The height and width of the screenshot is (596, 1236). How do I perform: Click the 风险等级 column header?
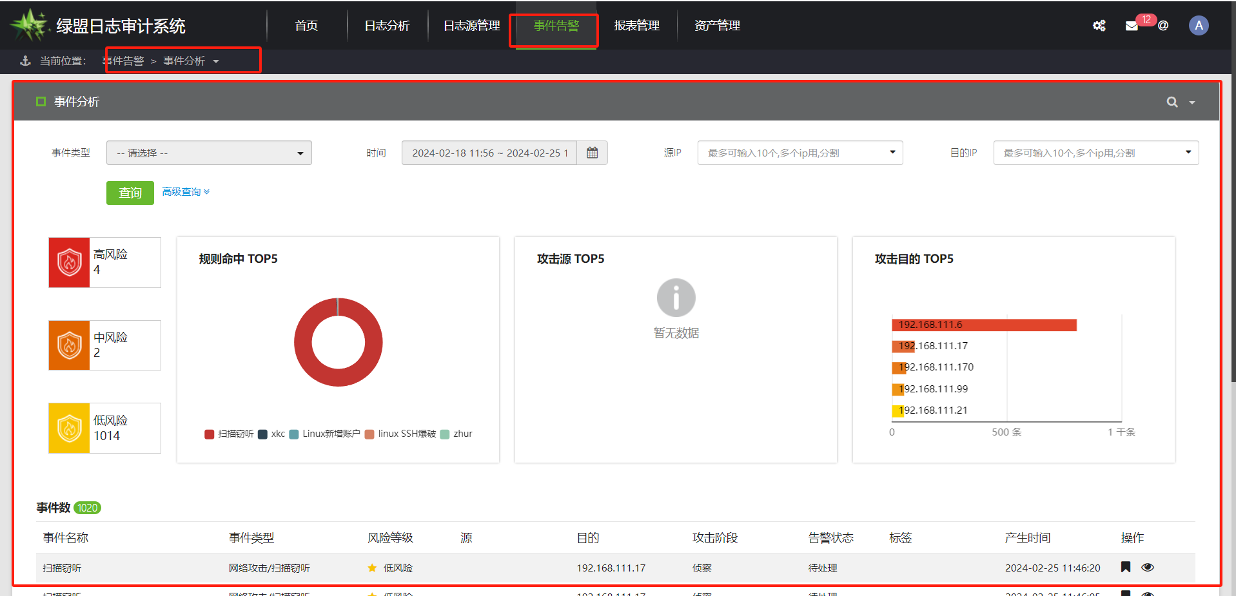pyautogui.click(x=390, y=538)
